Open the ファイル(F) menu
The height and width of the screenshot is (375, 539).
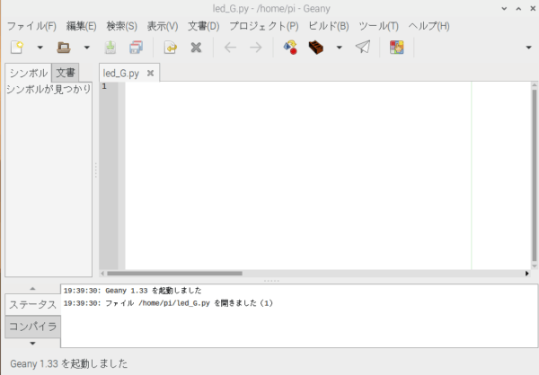coord(31,26)
